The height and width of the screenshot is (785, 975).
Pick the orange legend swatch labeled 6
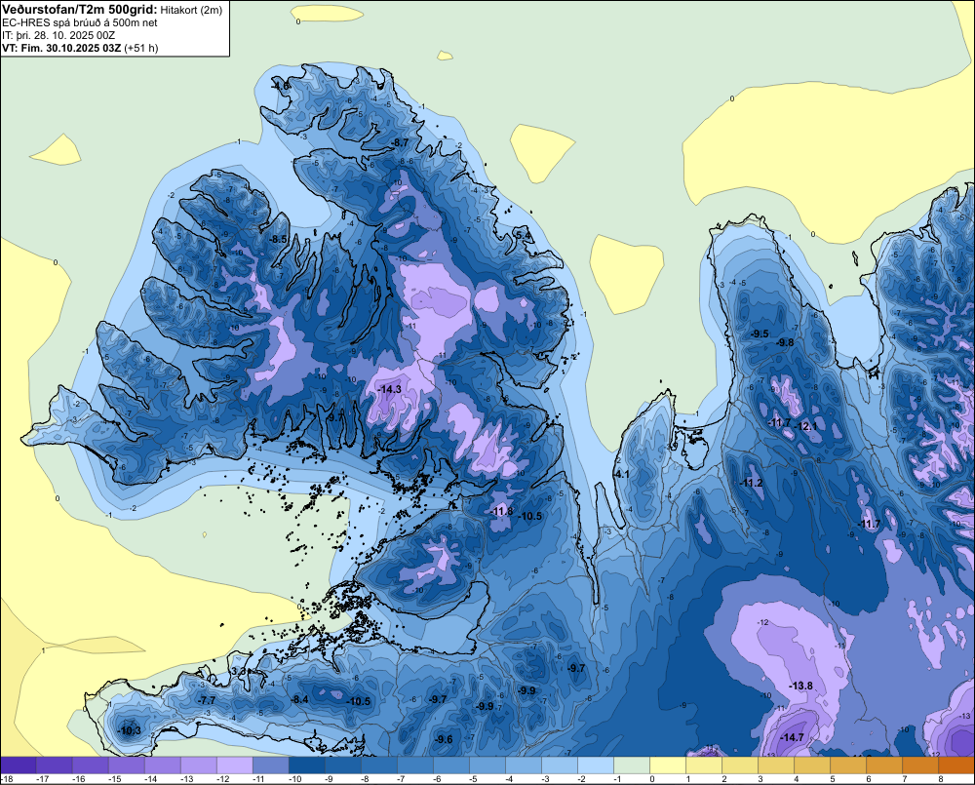click(883, 765)
